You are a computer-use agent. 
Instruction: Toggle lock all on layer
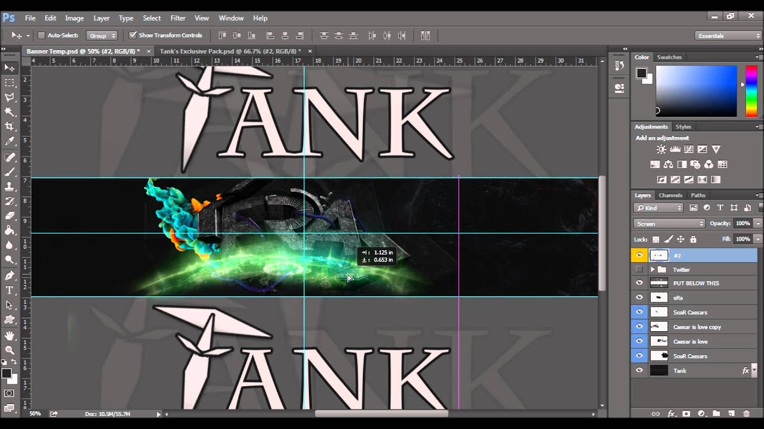[693, 239]
